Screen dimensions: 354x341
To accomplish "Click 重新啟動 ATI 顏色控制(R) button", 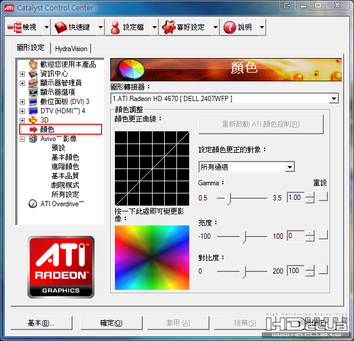I will (x=261, y=124).
